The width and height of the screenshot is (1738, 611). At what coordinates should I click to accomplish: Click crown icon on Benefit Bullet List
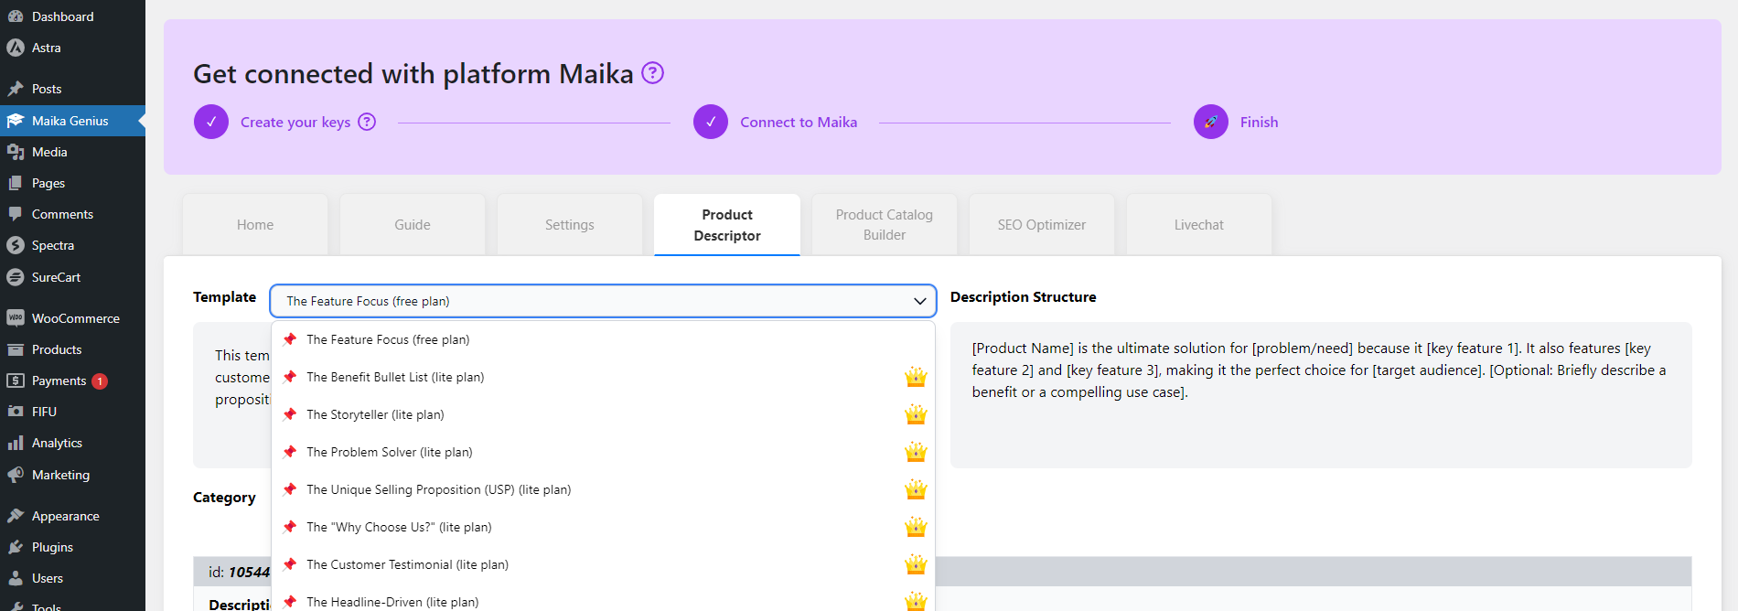tap(916, 377)
